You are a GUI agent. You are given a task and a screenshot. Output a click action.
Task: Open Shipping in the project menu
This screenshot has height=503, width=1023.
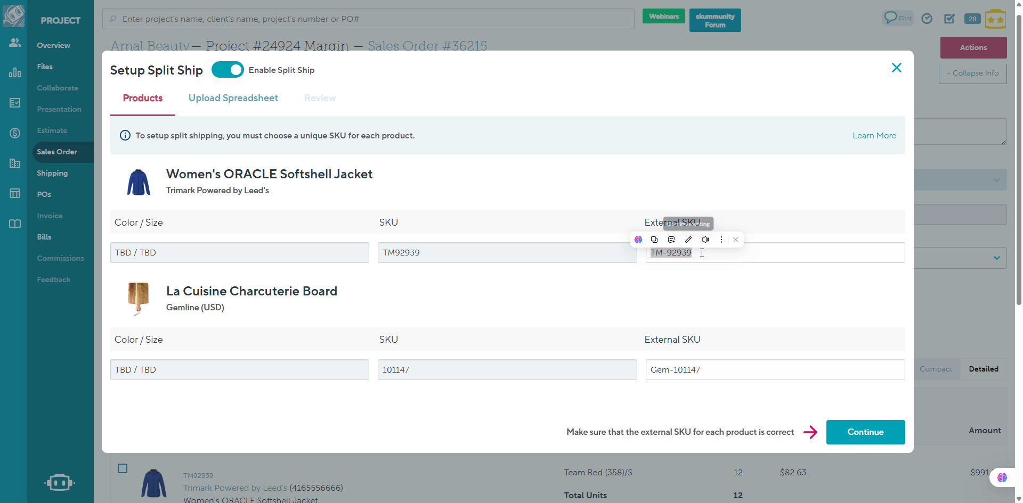[52, 173]
